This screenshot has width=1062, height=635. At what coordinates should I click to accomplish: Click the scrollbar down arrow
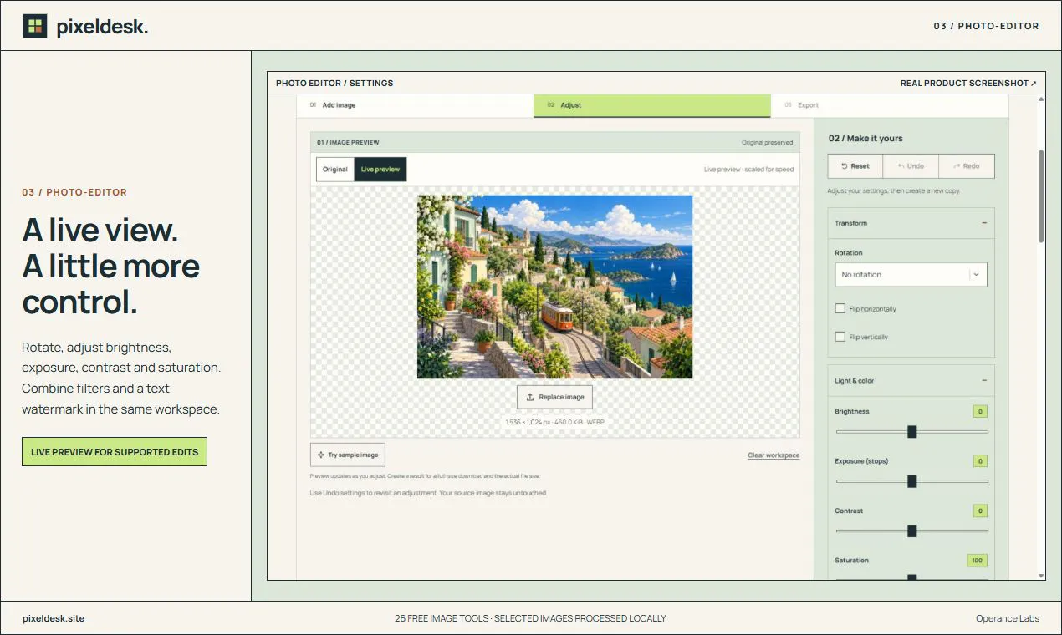pyautogui.click(x=1041, y=576)
